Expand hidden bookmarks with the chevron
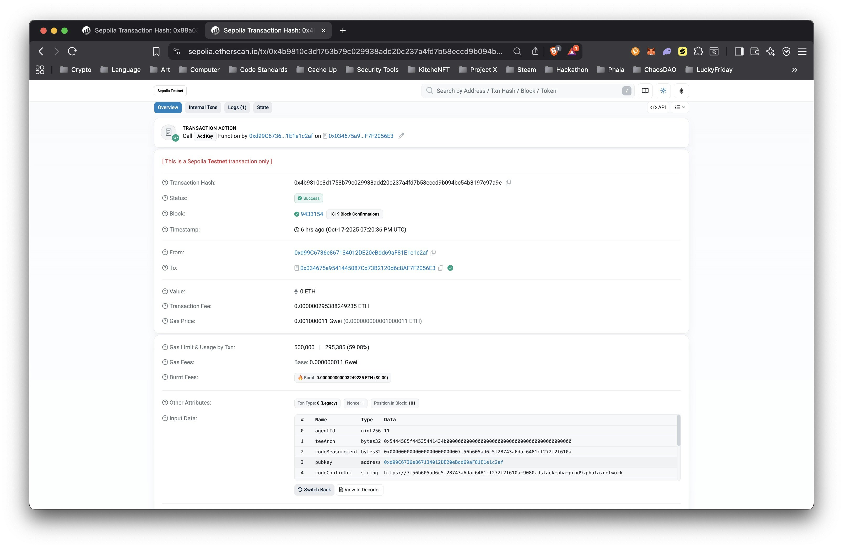Image resolution: width=843 pixels, height=548 pixels. pyautogui.click(x=795, y=69)
